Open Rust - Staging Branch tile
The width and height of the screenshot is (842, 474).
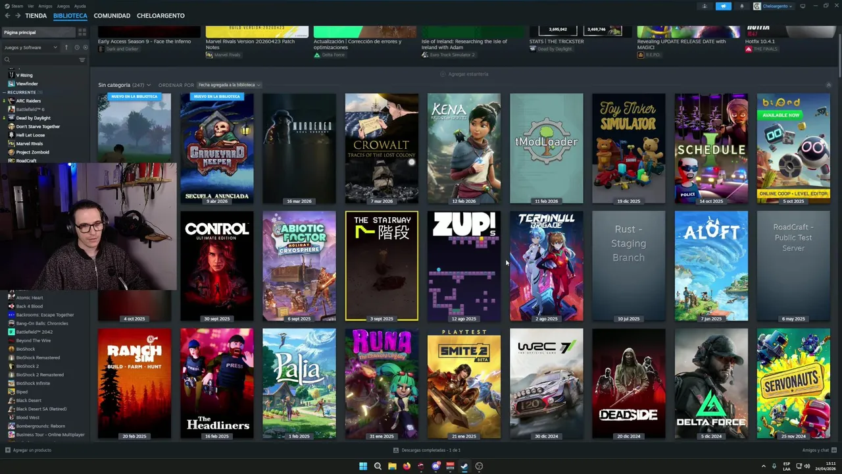tap(628, 266)
